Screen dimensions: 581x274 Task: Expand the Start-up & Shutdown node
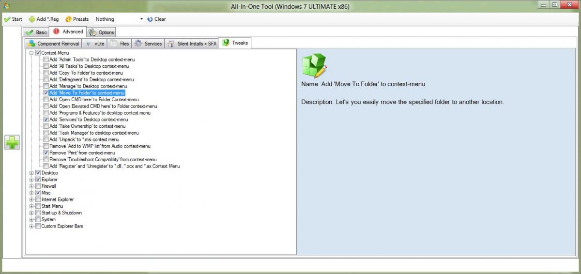31,213
